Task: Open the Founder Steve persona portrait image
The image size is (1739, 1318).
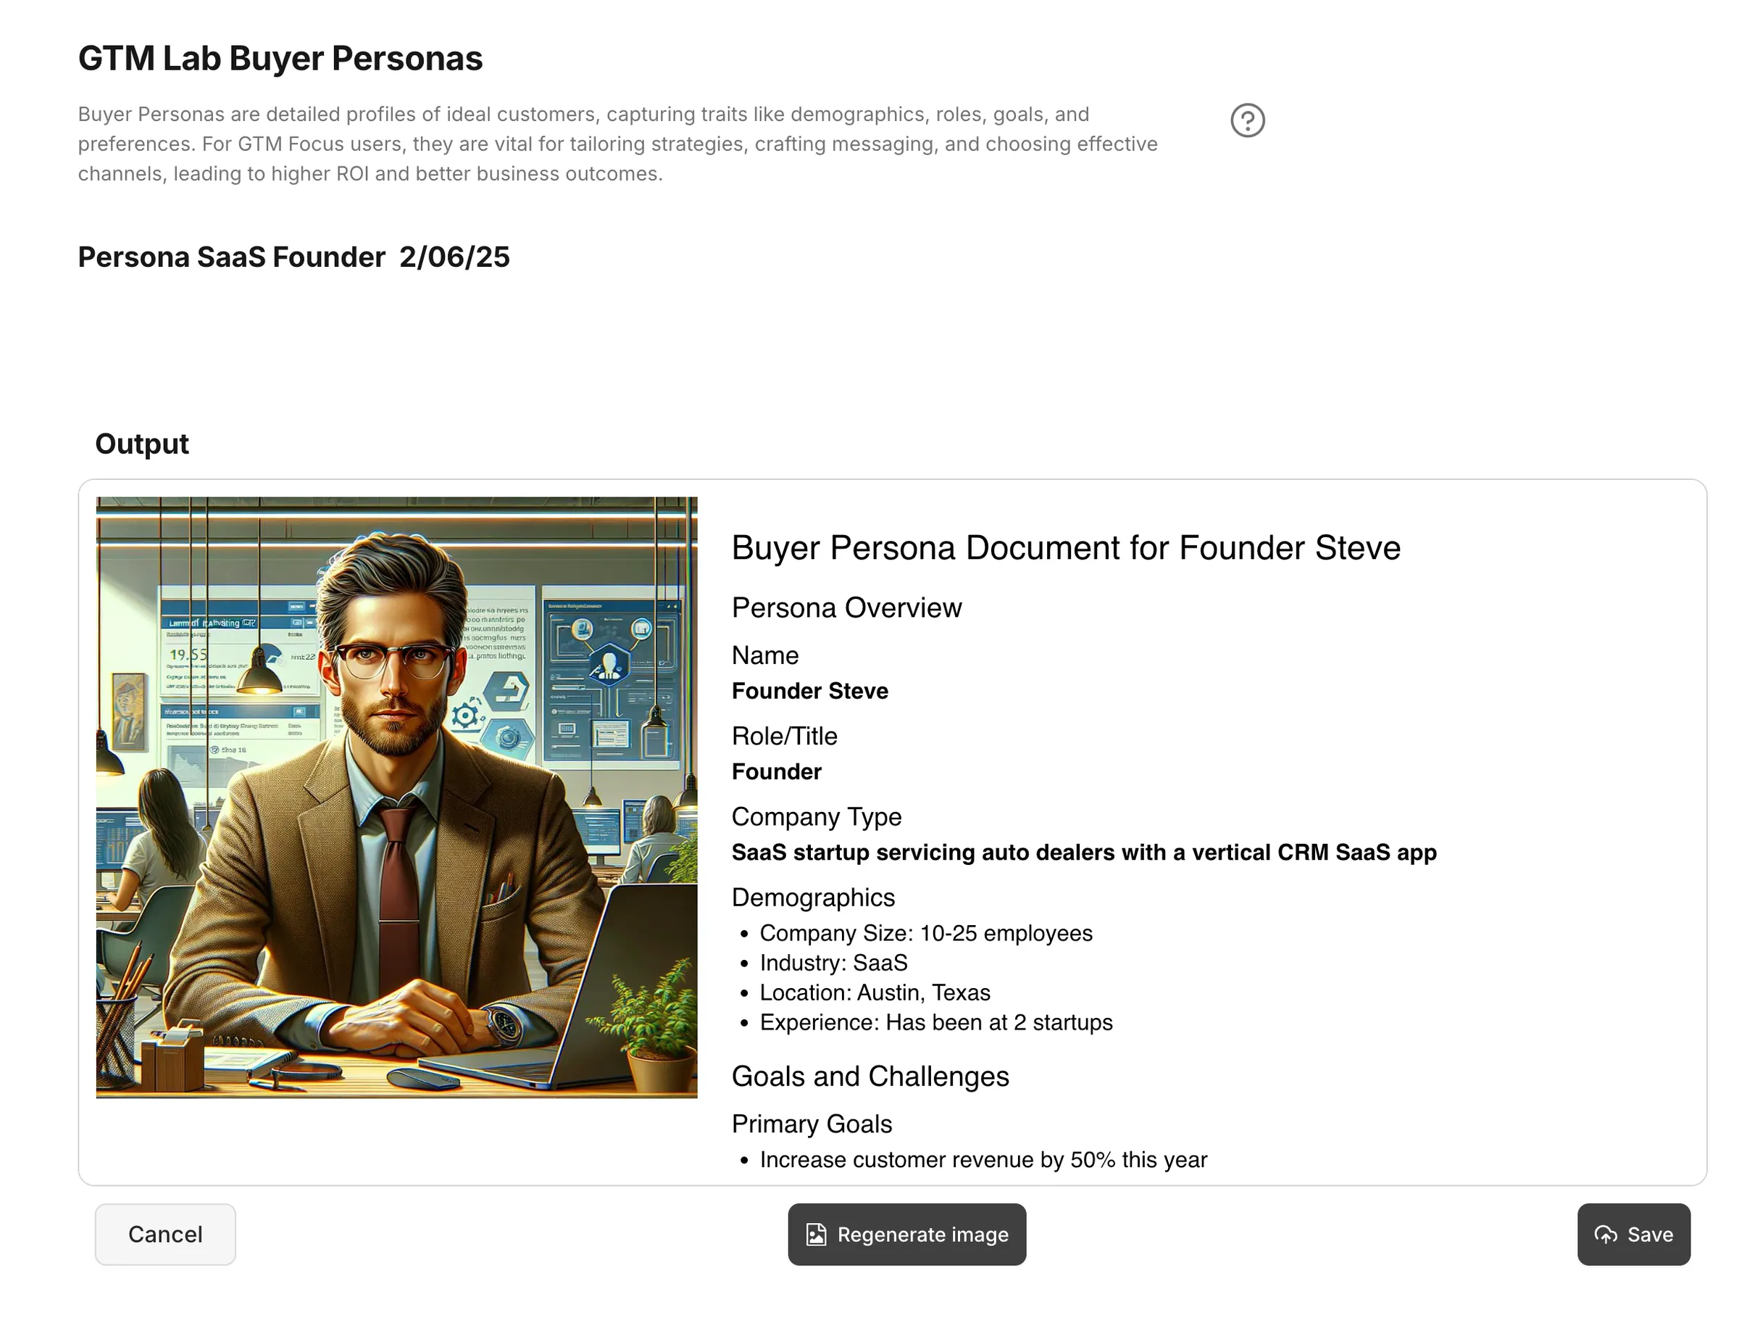Action: (396, 797)
